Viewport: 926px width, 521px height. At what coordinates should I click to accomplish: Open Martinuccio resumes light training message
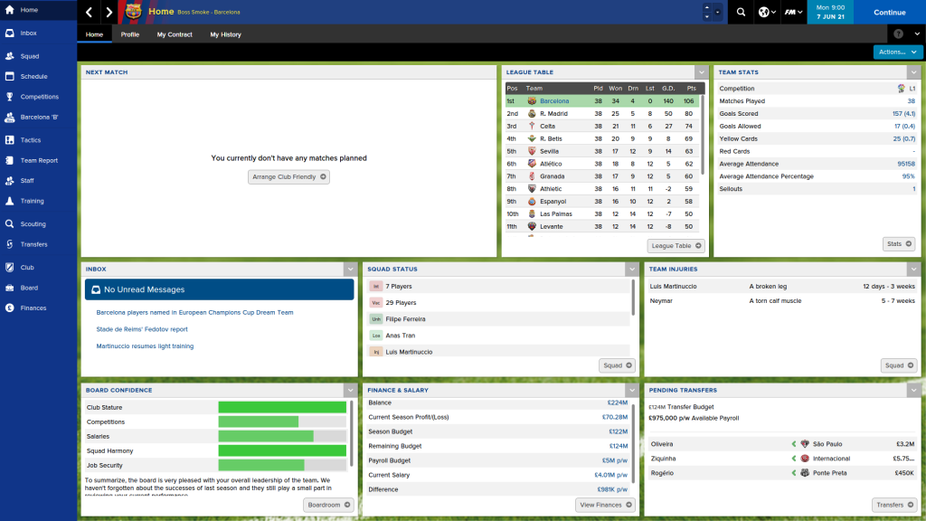[145, 346]
